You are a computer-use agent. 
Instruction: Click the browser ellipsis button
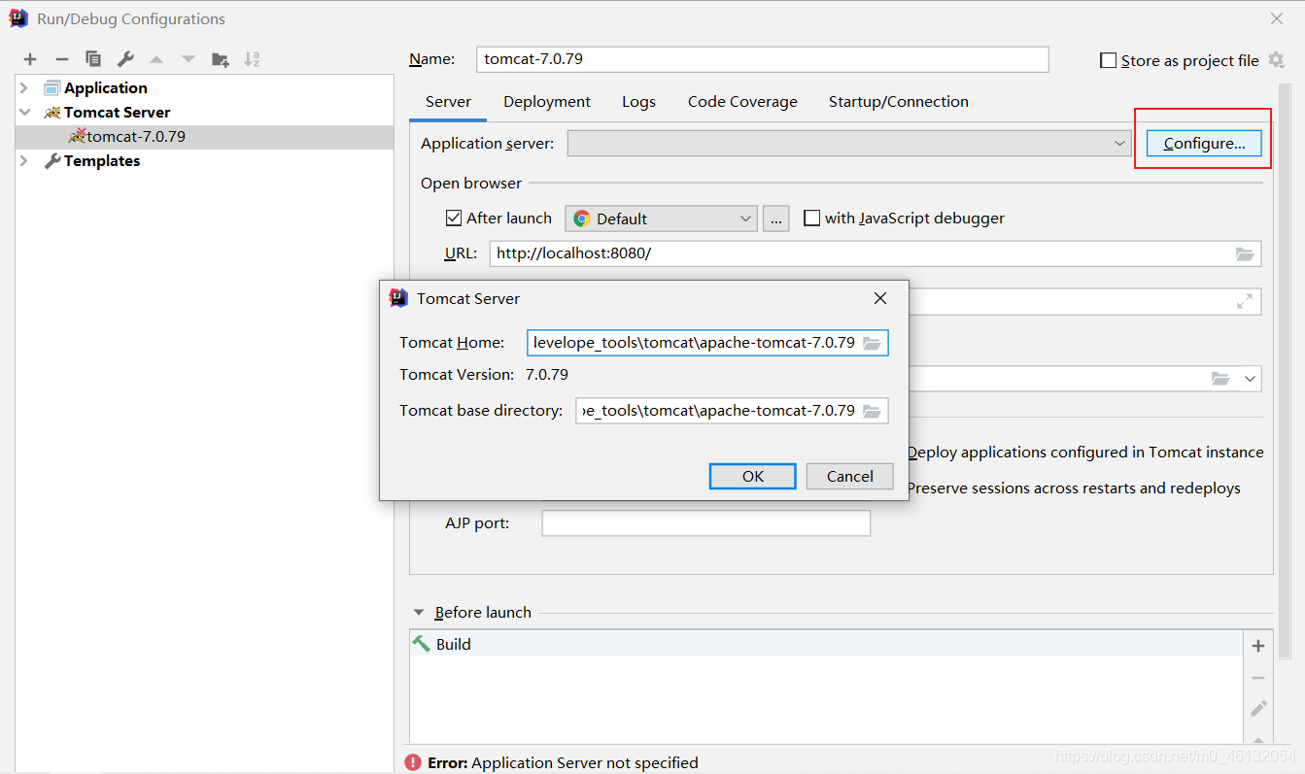pos(775,219)
